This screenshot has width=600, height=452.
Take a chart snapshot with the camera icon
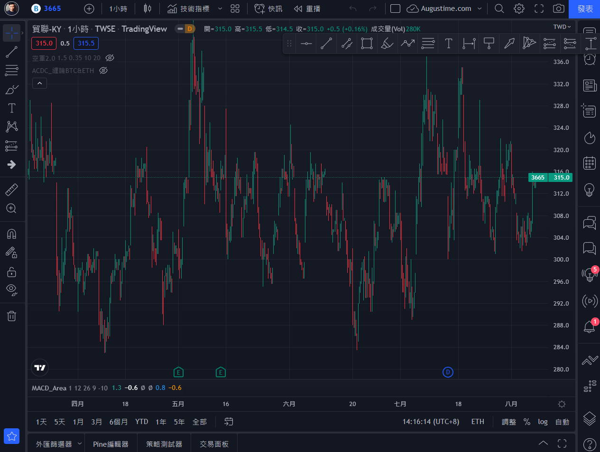tap(559, 9)
